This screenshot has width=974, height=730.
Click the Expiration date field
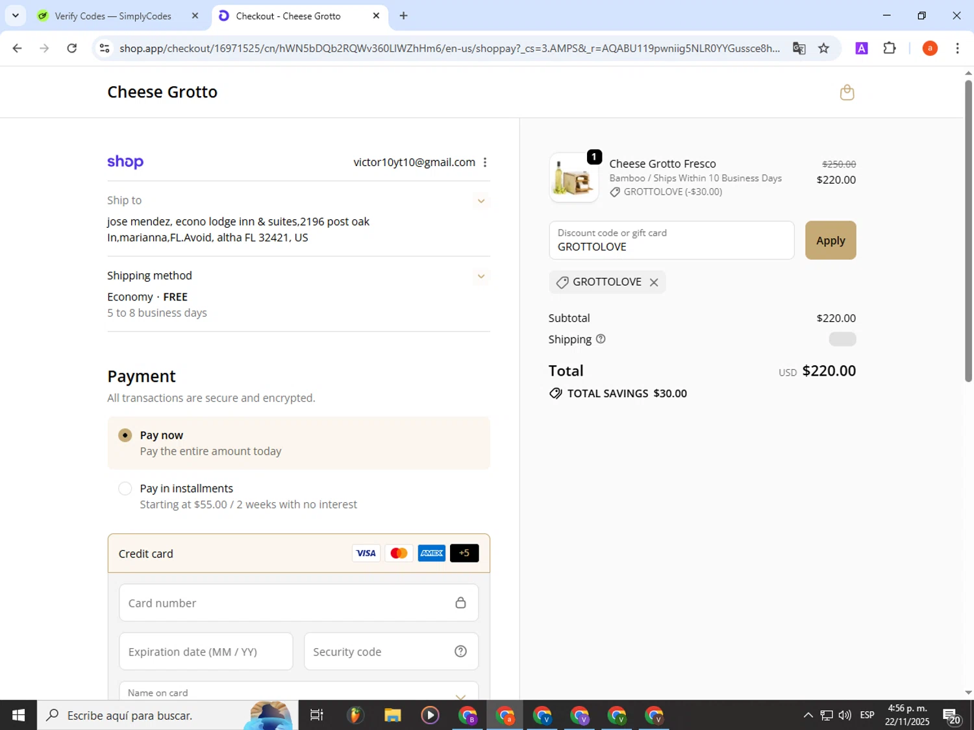206,651
